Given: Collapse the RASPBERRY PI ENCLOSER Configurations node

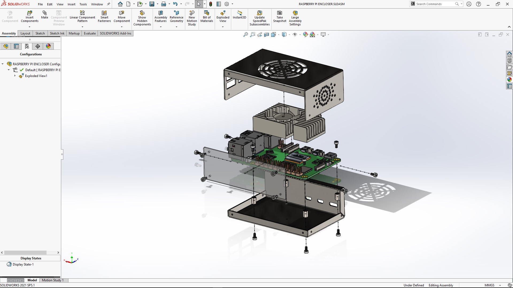Looking at the screenshot, I should 3,64.
